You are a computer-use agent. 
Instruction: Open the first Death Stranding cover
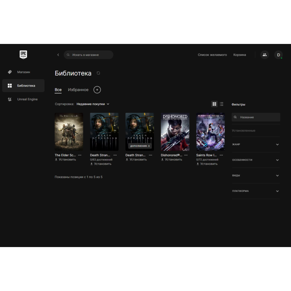point(104,132)
